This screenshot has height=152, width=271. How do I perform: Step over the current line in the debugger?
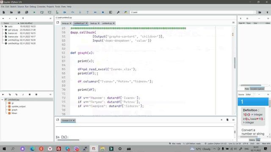click(x=72, y=12)
